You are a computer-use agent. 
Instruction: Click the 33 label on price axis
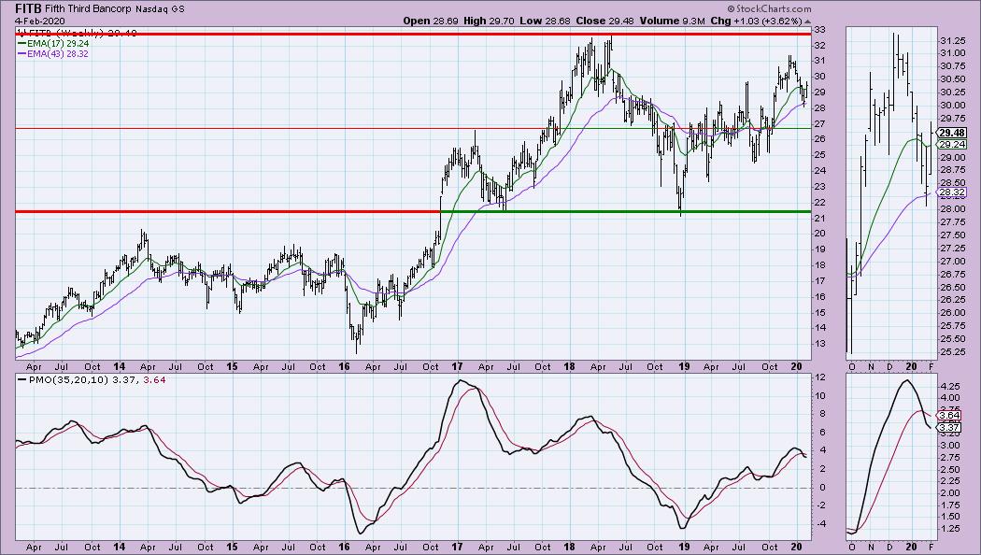tap(819, 29)
